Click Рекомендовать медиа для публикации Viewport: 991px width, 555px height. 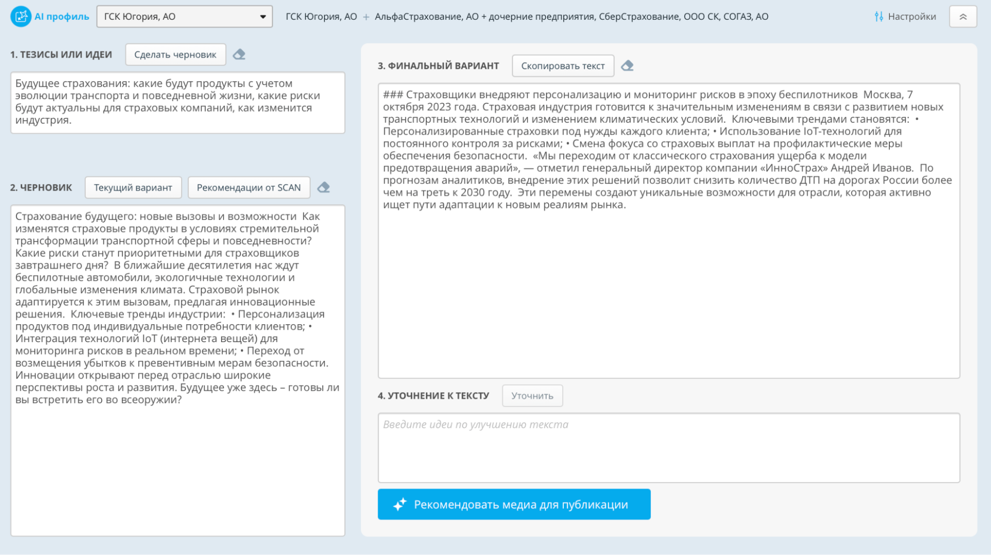514,504
